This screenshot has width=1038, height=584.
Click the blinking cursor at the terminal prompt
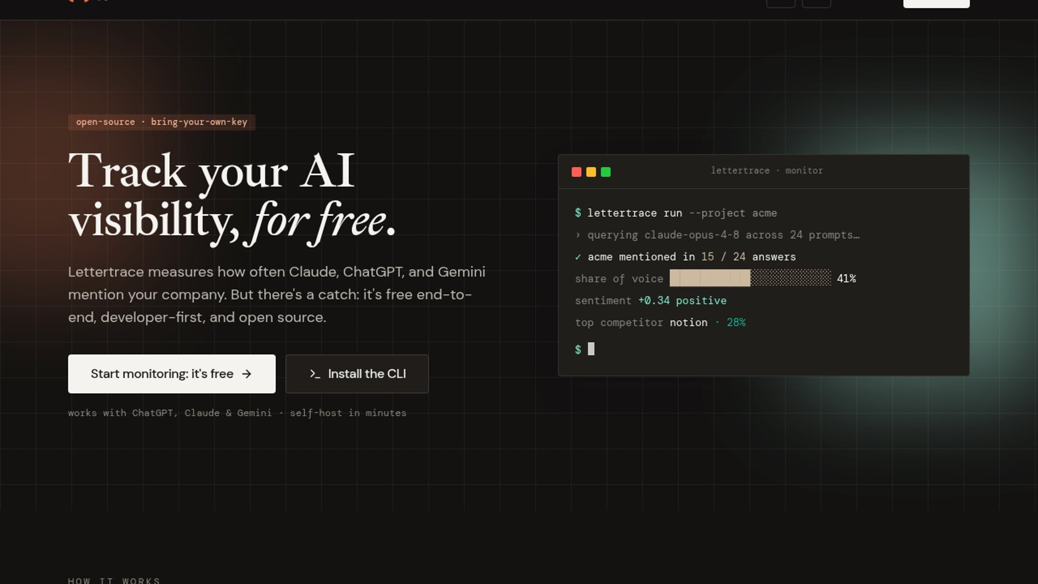coord(591,349)
